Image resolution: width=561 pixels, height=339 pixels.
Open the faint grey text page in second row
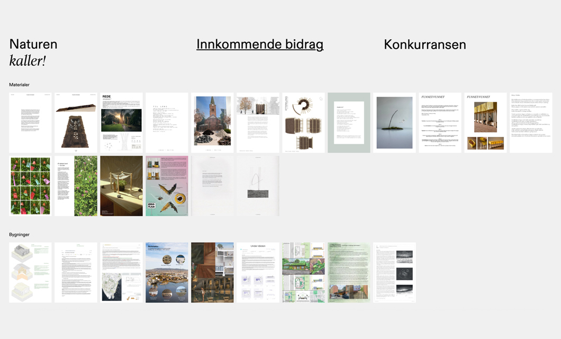pos(212,186)
